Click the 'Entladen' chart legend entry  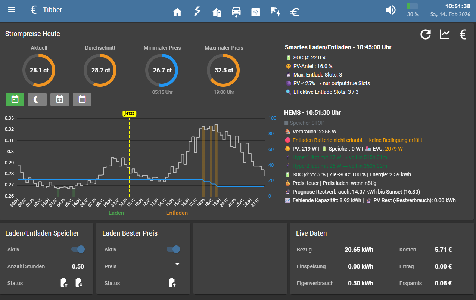coord(177,213)
